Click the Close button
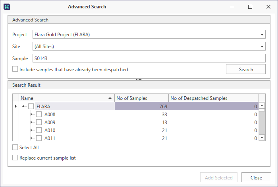The width and height of the screenshot is (278, 187). (256, 177)
